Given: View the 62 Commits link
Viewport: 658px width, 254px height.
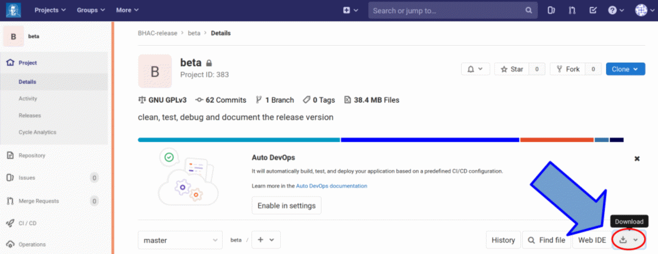Looking at the screenshot, I should (x=221, y=100).
